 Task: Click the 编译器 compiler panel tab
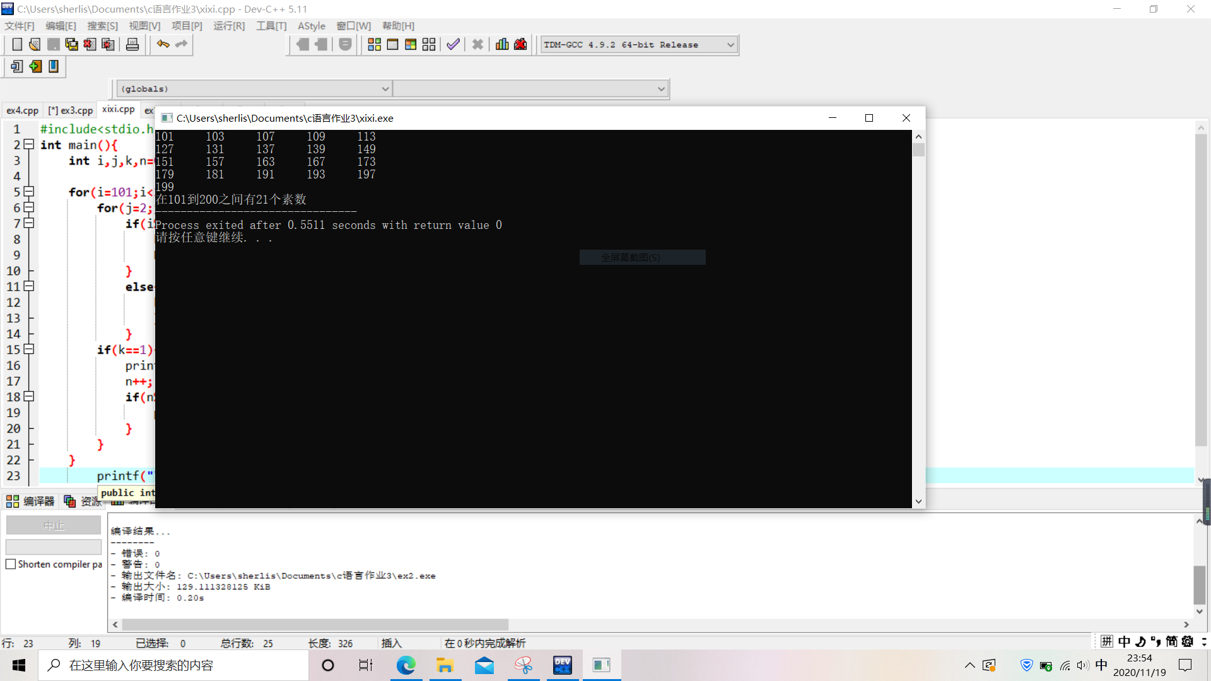31,501
